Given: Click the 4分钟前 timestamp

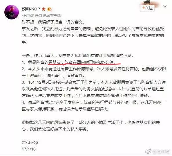Looking at the screenshot, I should click(28, 16).
